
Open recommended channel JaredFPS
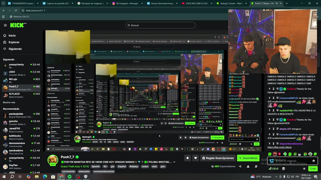pyautogui.click(x=21, y=130)
